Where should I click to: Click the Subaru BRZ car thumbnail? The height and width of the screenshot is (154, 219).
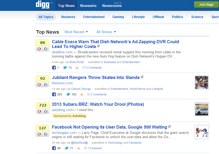[201, 109]
